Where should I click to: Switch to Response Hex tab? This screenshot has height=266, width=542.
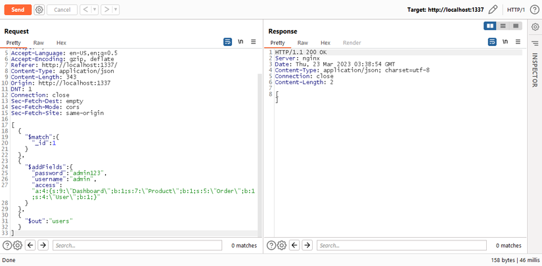(325, 43)
